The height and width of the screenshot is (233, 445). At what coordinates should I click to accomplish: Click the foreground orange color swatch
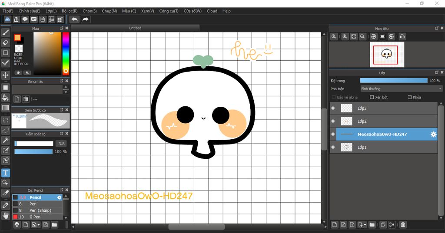point(17,37)
